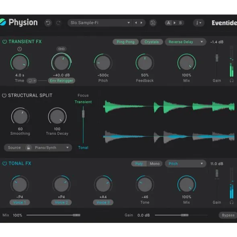Screen dimensions: 237x237
Task: Click the 11.0 dB gain value
Action: tap(217, 164)
